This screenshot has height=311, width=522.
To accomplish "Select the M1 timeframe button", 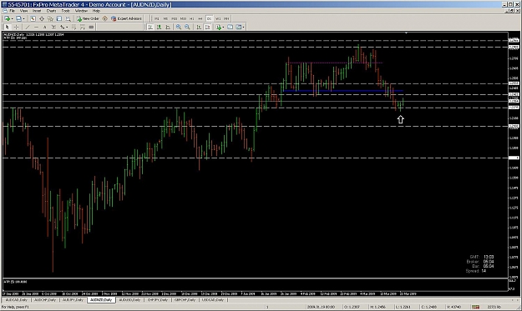I will pyautogui.click(x=156, y=18).
